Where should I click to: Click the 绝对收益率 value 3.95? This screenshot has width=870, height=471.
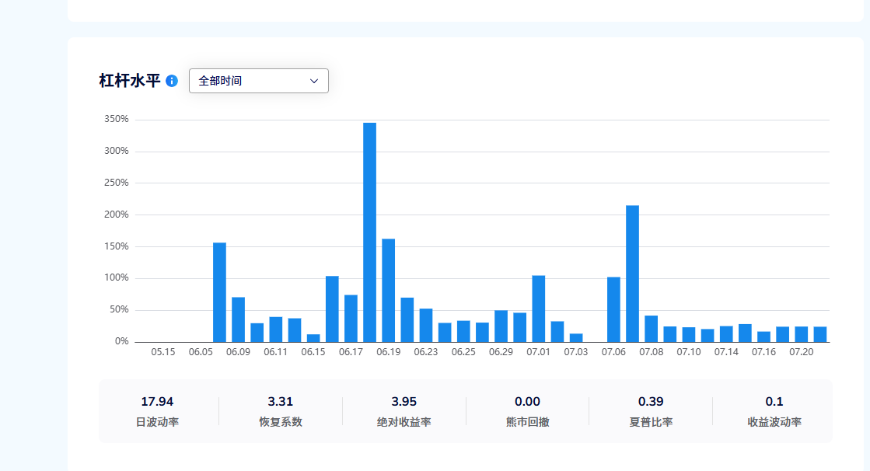click(x=404, y=401)
